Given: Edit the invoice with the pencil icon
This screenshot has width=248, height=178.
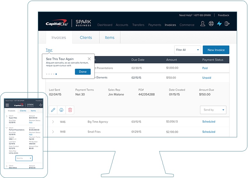Looking at the screenshot, I should (53, 110).
